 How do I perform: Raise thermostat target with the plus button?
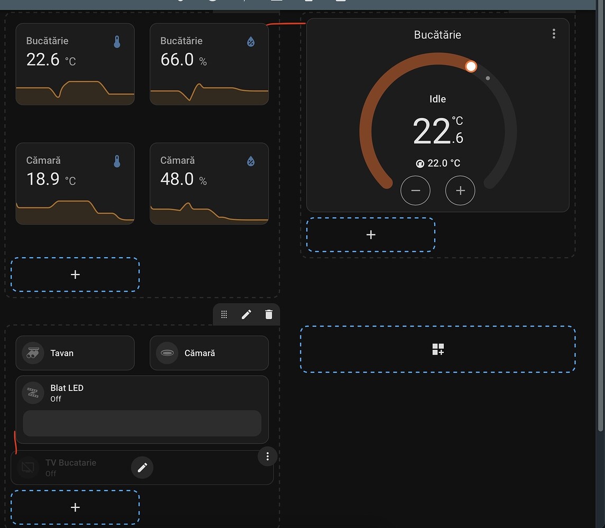(x=460, y=190)
